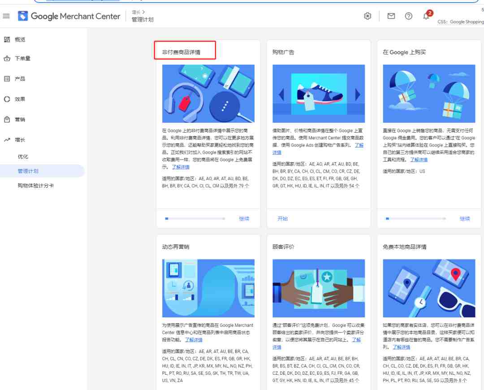
Task: Follow 了解详情 link in 购物广告 card
Action: tap(359, 145)
